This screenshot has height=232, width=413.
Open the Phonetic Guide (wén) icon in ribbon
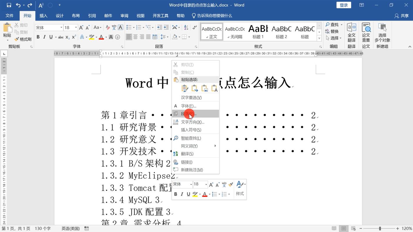click(114, 28)
